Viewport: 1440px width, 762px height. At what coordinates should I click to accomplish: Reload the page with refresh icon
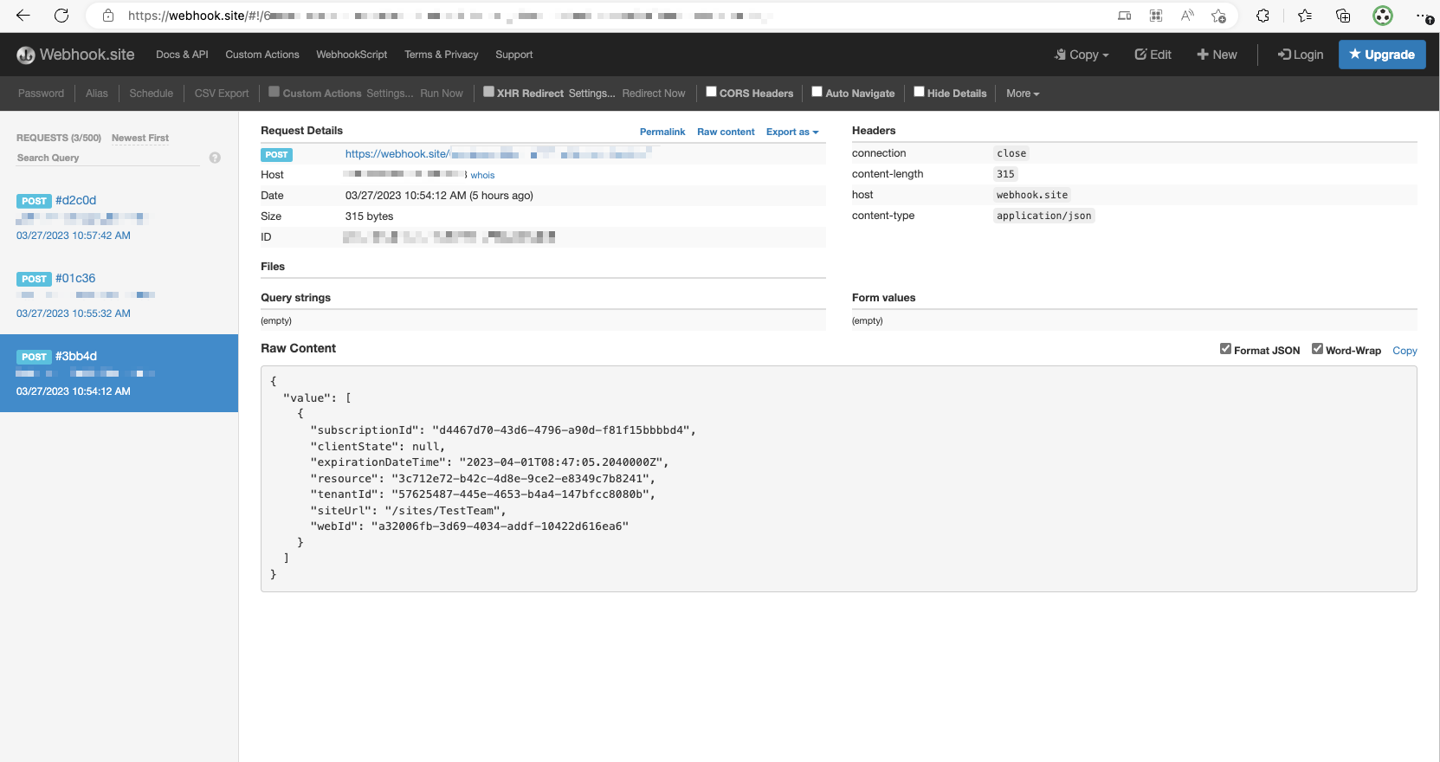[x=61, y=16]
